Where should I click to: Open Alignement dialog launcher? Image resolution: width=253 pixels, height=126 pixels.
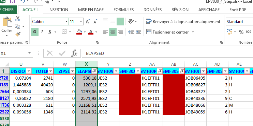(221, 42)
